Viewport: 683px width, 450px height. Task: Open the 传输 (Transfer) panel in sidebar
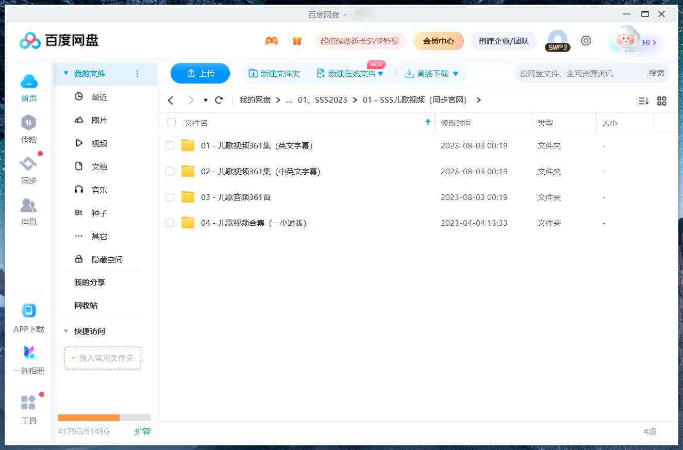tap(28, 129)
